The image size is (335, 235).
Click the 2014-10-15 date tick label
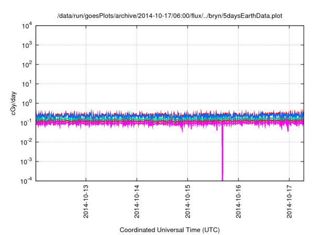coord(187,201)
